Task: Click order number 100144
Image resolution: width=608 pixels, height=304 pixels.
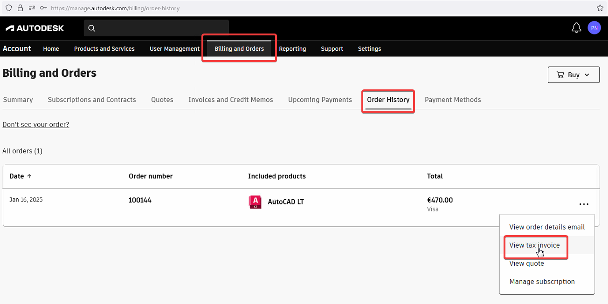Action: click(140, 200)
